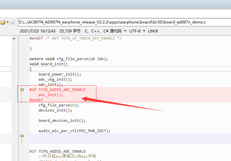The image size is (231, 161).
Task: Click the anc_init(); code line
Action: coord(51,95)
